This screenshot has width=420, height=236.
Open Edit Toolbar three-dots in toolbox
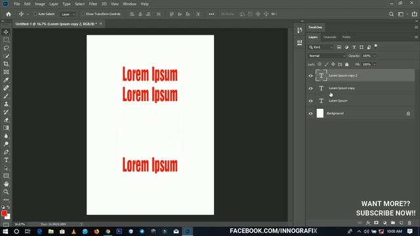point(6,199)
